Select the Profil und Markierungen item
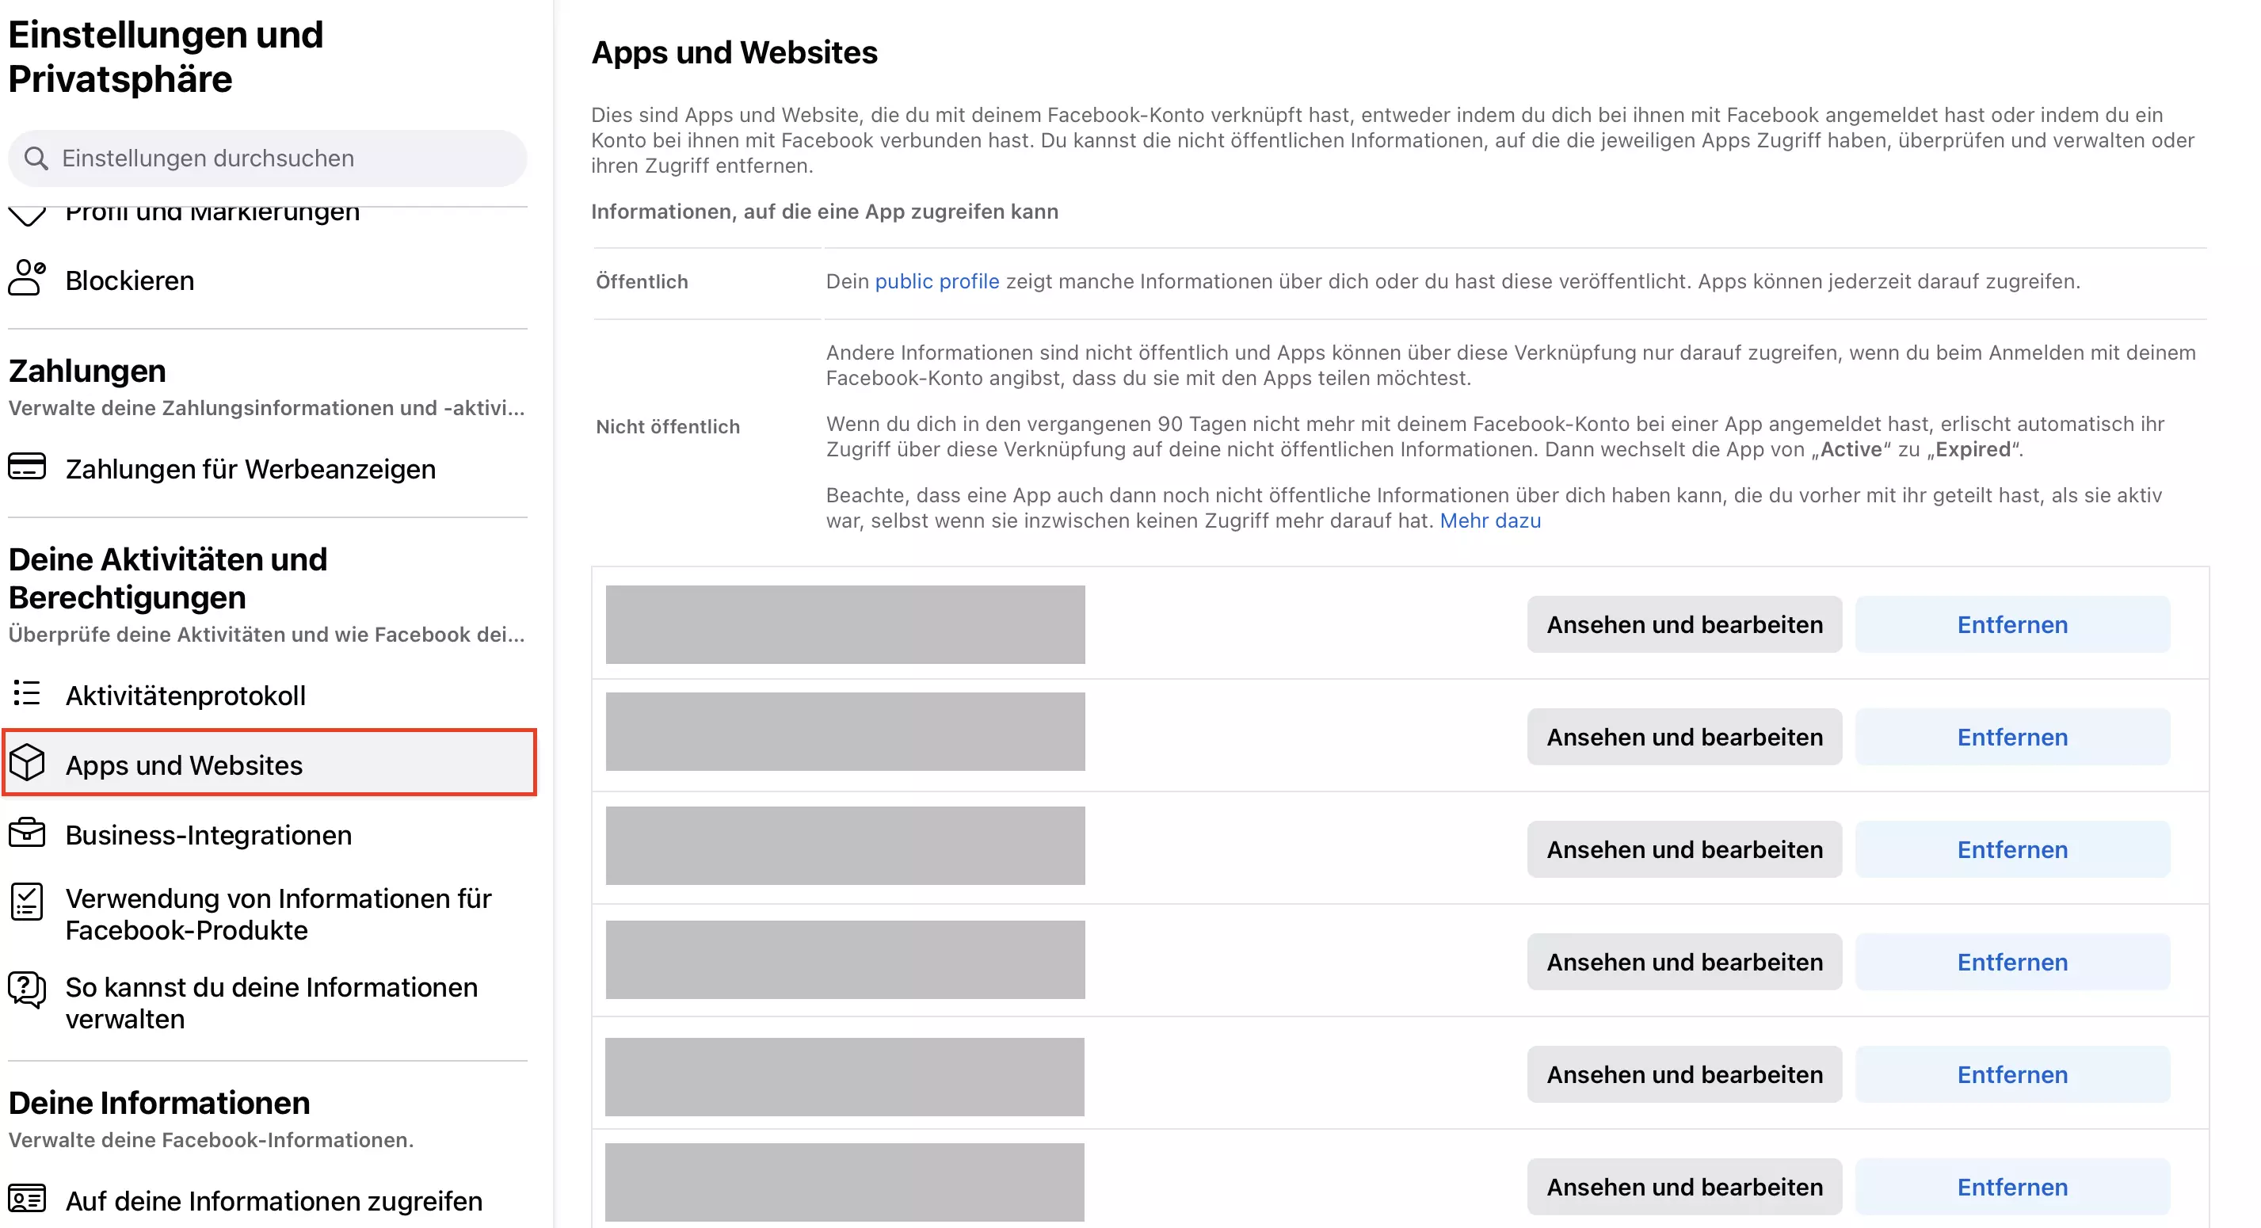Screen dimensions: 2261x1228 tap(212, 211)
